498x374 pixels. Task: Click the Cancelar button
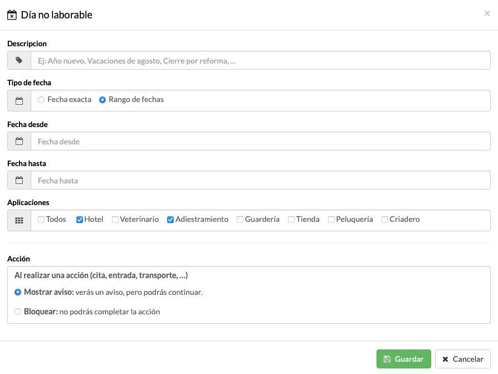point(463,359)
